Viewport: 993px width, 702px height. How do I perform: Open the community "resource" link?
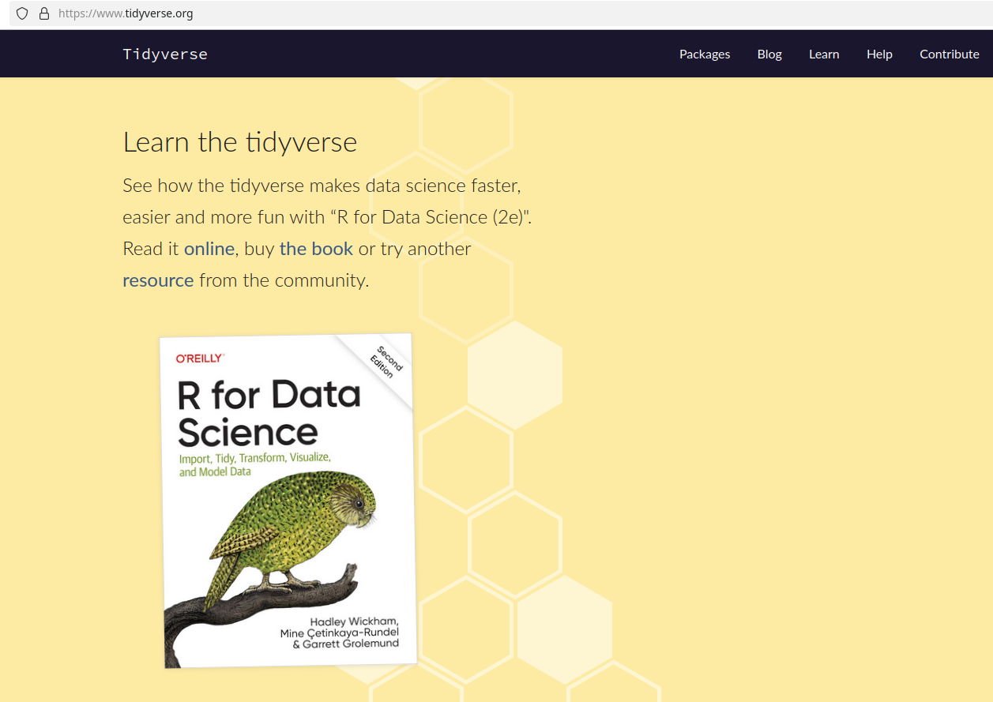[158, 280]
